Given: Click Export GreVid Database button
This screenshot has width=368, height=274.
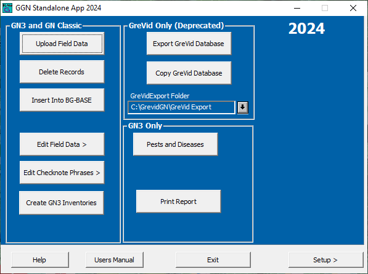Looking at the screenshot, I should coord(189,44).
